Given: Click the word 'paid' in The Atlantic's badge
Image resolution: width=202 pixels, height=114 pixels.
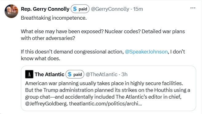Looking at the screenshot, I should click(77, 74).
